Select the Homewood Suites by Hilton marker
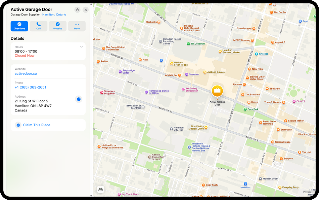This screenshot has width=319, height=200. [x=146, y=92]
